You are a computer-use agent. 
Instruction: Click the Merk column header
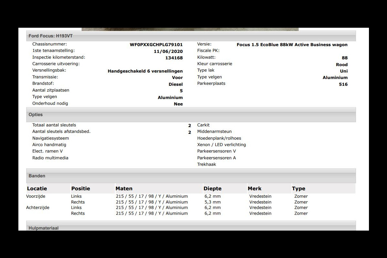point(254,189)
